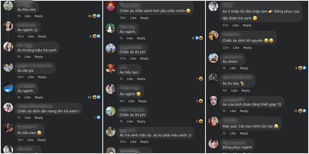Like 'Chiếc áo nhân danh tình yêu chân chính'
Viewport: 309px width, 154px height.
(x=133, y=18)
